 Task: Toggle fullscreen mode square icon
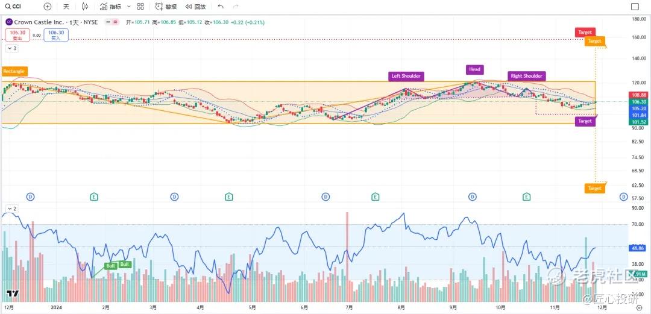point(635,6)
